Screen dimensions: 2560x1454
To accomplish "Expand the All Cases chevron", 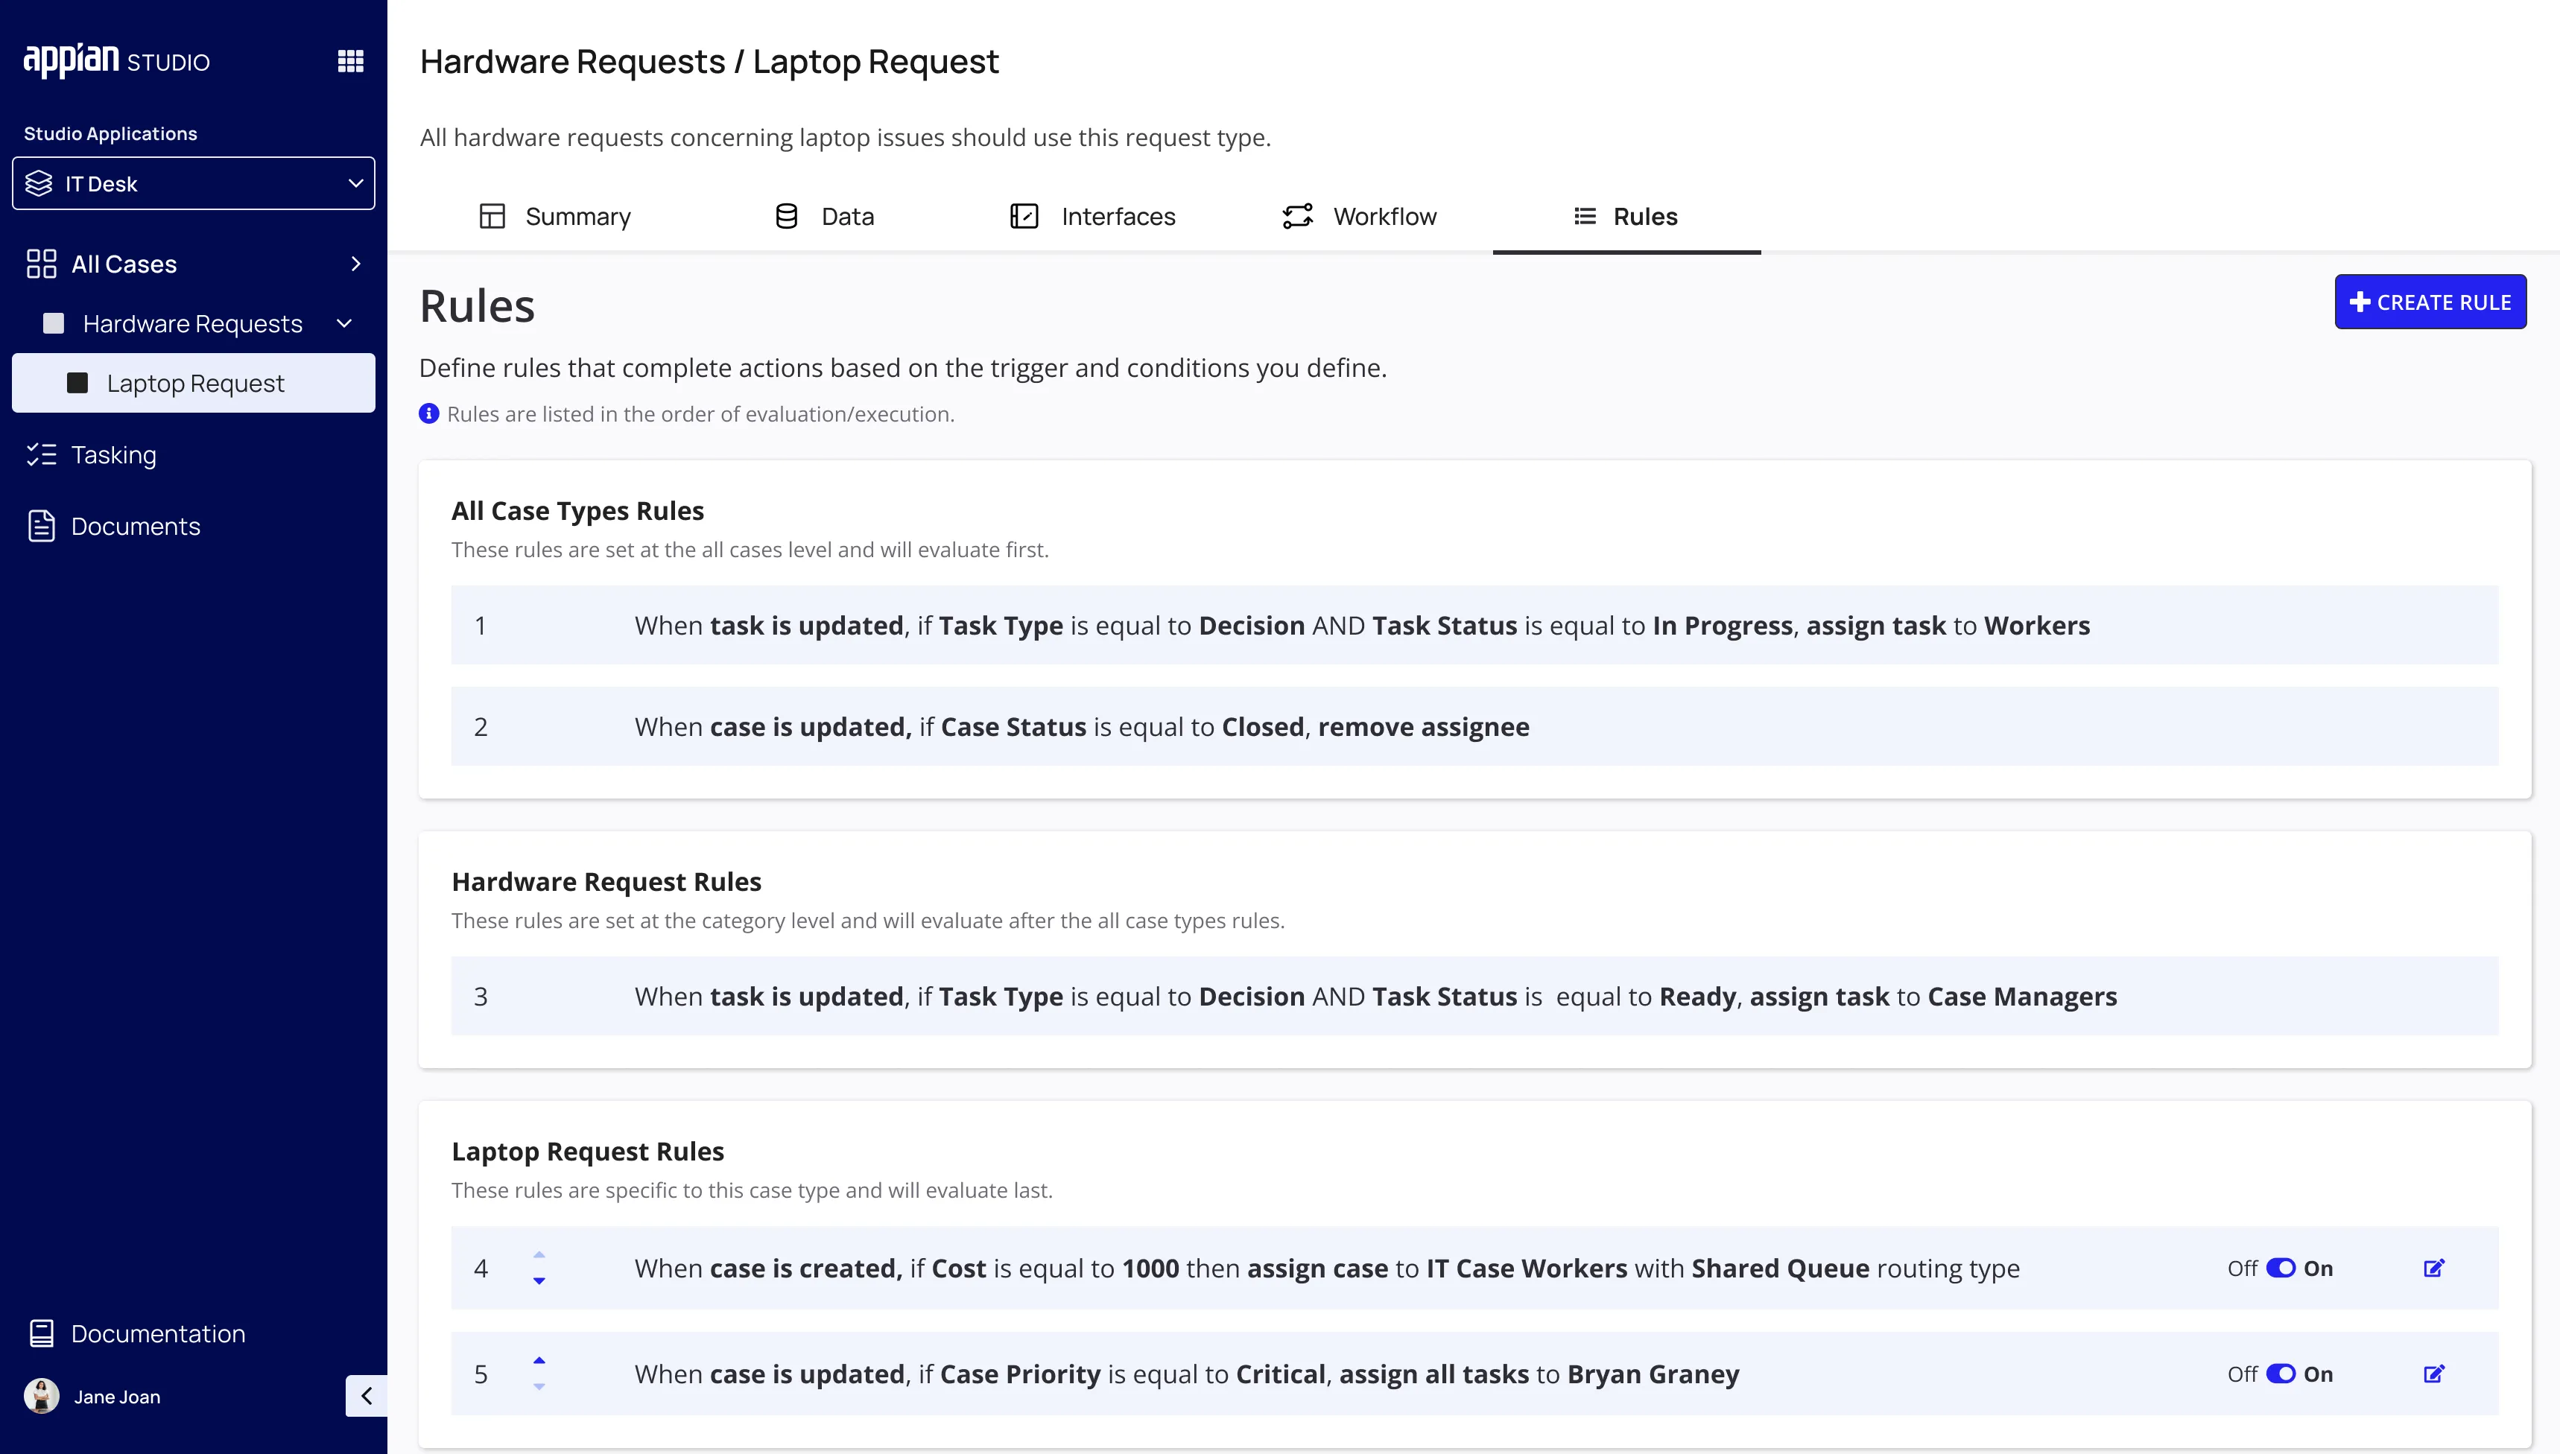I will tap(355, 264).
